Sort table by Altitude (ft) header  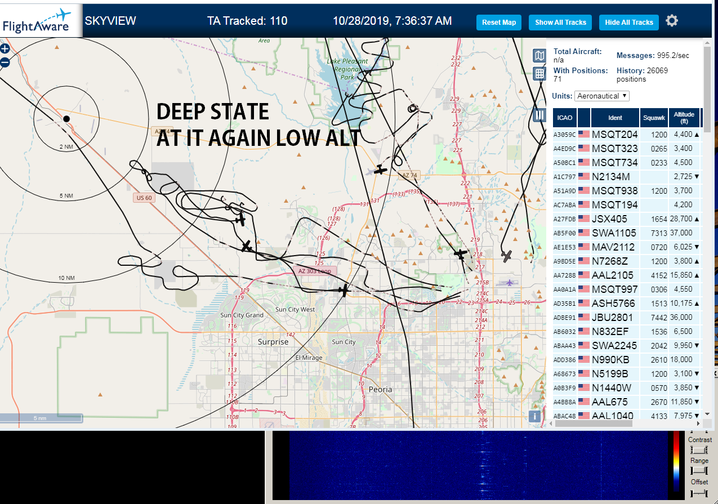coord(684,118)
